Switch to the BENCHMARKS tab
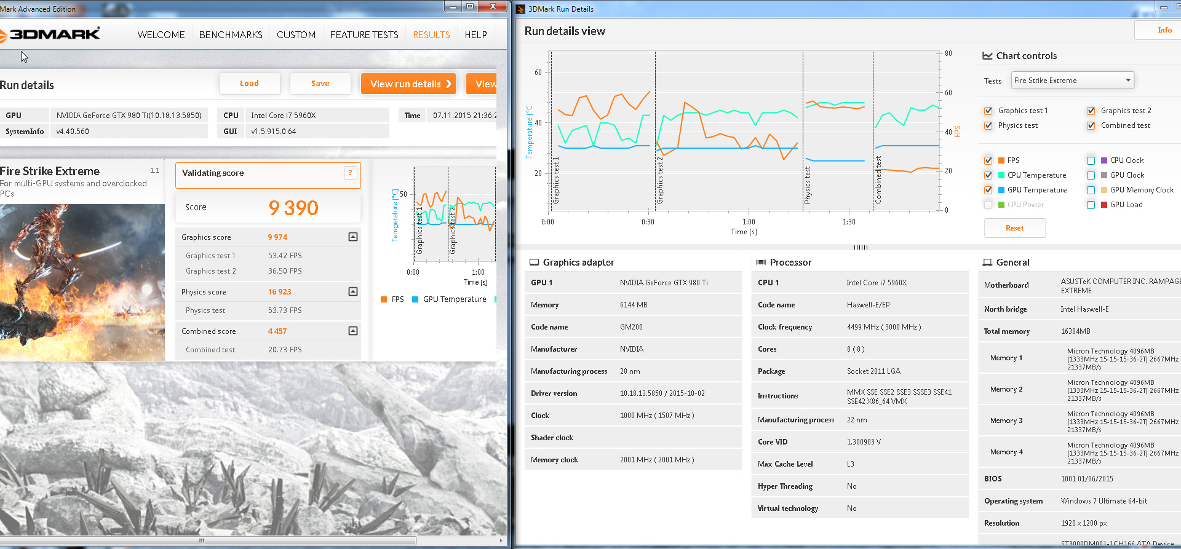This screenshot has height=549, width=1181. (231, 35)
